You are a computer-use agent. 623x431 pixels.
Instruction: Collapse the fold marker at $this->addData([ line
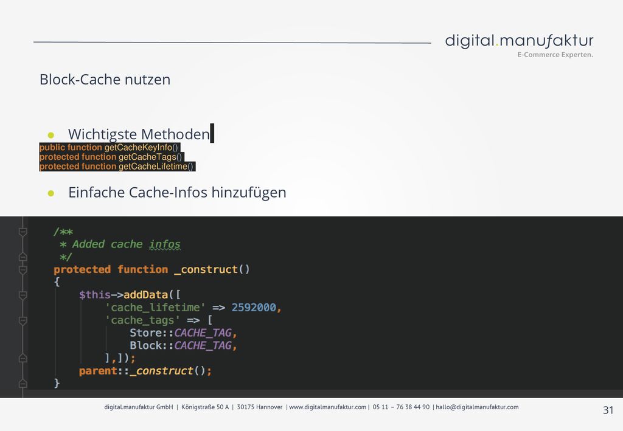(23, 295)
